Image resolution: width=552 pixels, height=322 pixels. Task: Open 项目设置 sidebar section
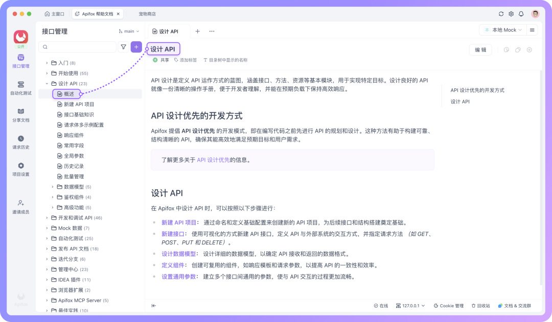pos(21,169)
